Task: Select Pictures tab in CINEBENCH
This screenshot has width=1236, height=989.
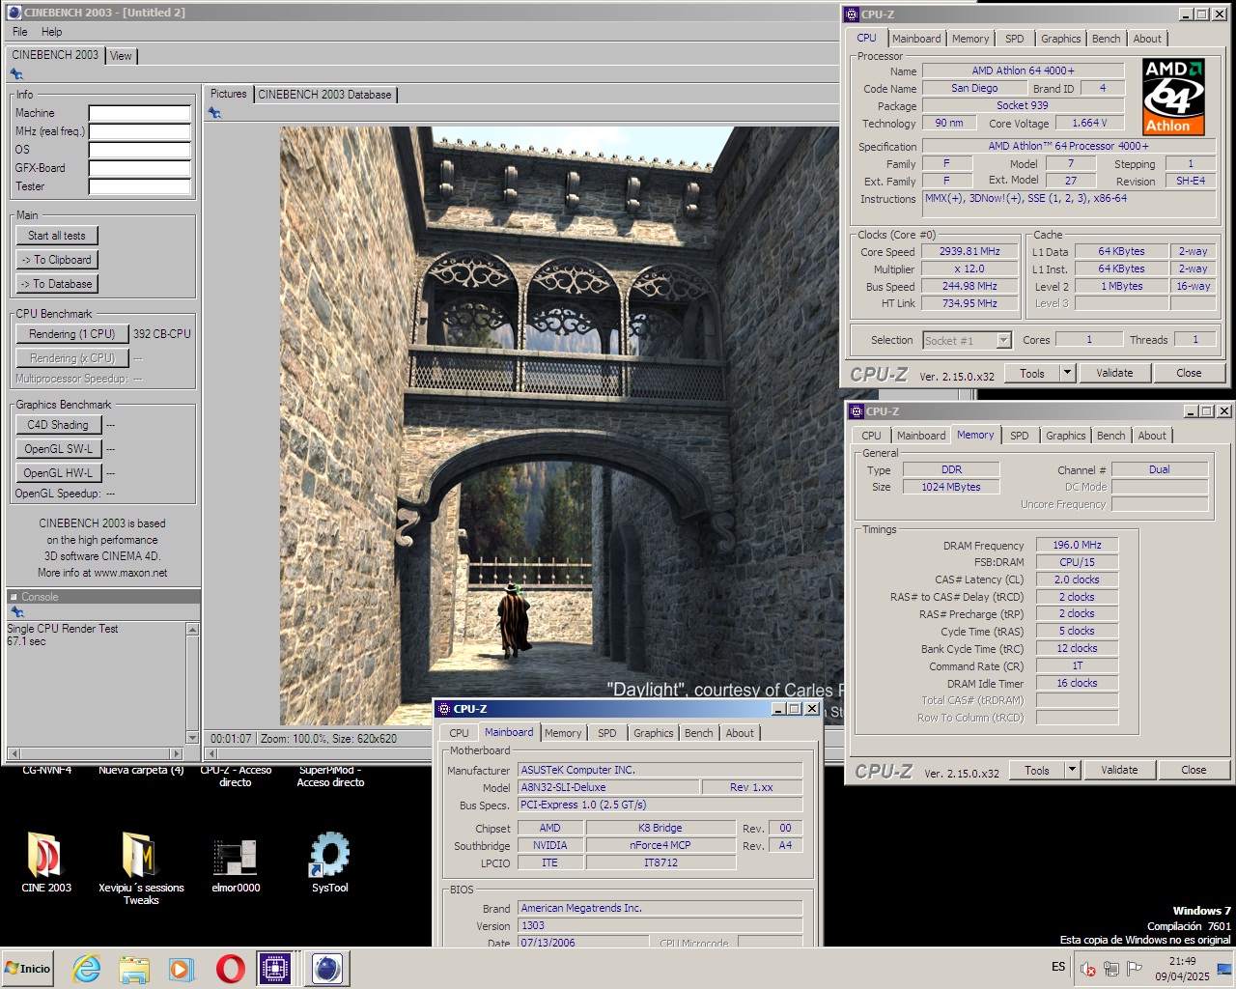Action: [228, 94]
